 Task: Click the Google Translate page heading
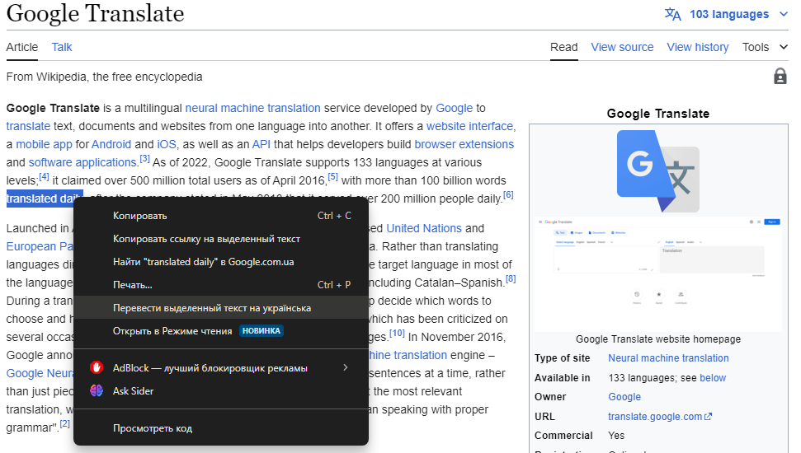tap(95, 13)
